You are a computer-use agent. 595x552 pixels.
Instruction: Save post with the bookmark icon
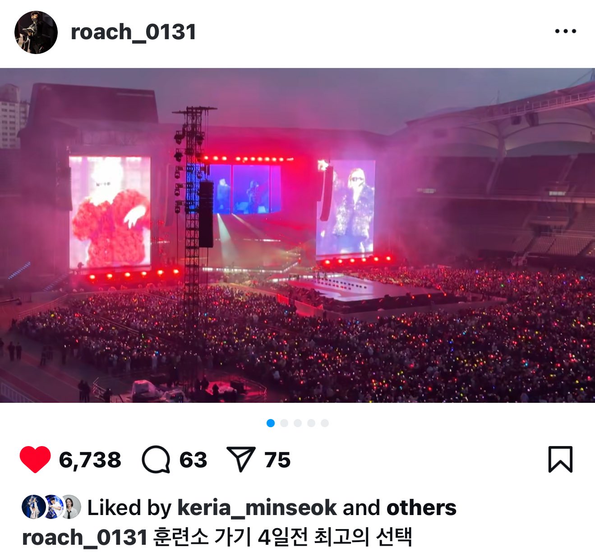coord(560,459)
